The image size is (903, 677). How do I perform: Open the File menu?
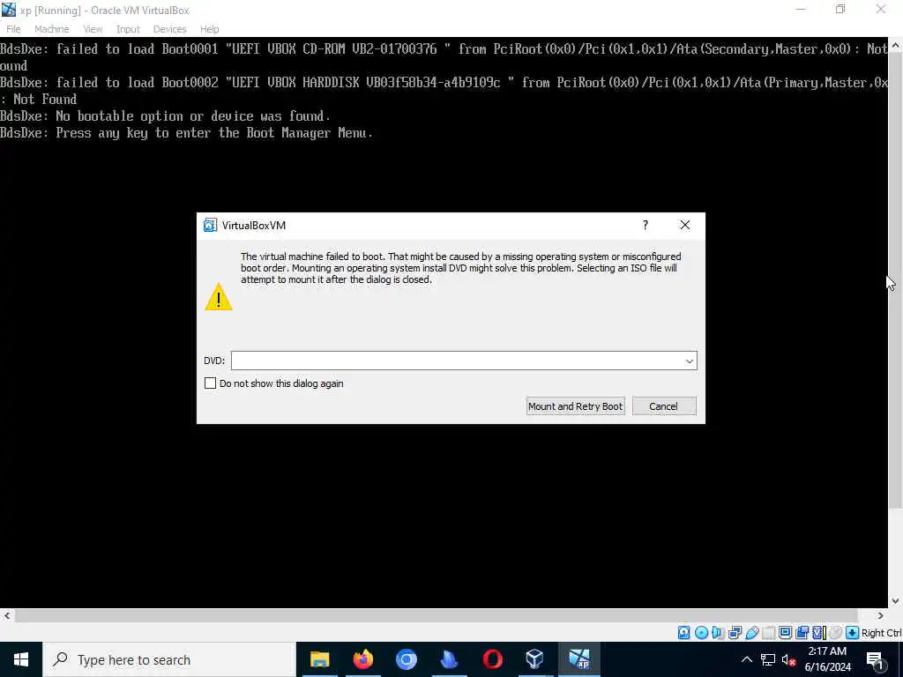click(x=13, y=29)
